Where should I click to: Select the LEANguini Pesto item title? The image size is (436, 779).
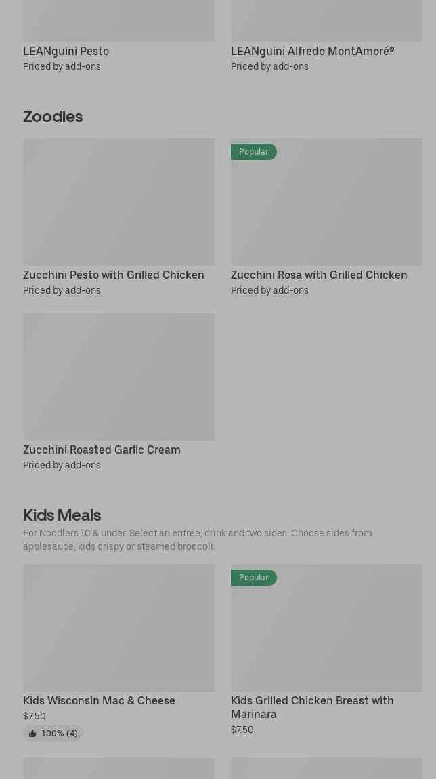pyautogui.click(x=66, y=51)
